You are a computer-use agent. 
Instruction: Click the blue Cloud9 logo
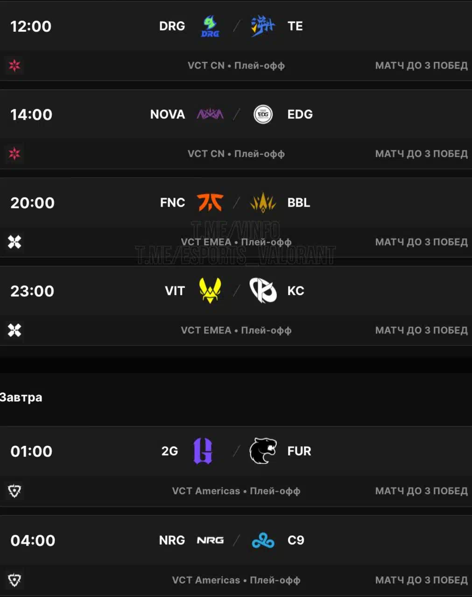coord(263,540)
